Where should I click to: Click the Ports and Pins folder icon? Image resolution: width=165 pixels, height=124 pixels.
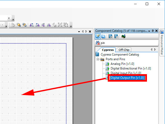[x=102, y=59]
